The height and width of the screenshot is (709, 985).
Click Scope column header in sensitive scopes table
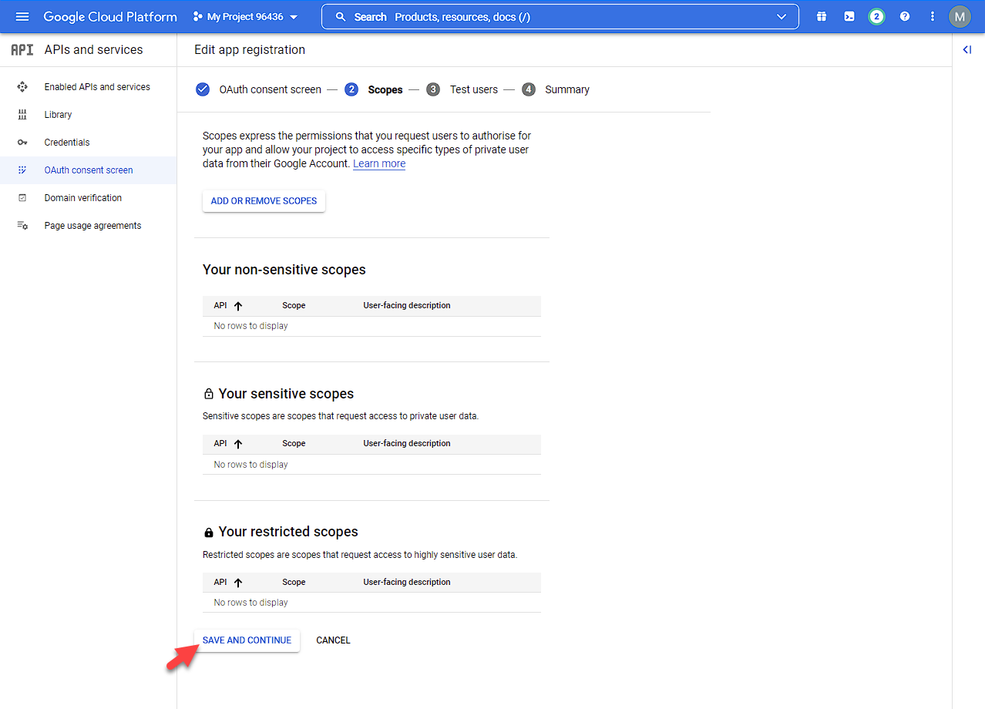click(x=294, y=444)
